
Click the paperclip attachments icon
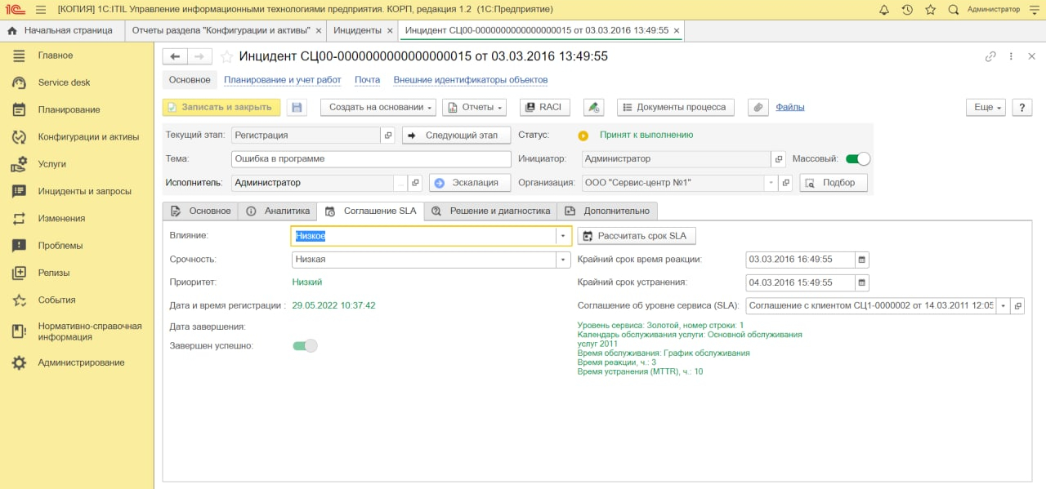point(758,107)
